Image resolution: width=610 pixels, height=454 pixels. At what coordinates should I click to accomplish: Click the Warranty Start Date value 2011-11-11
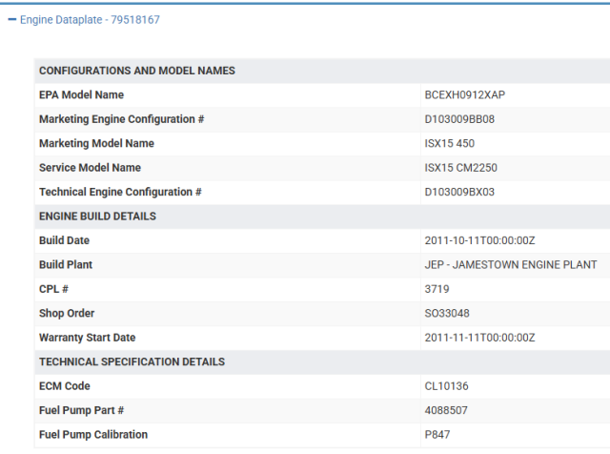(479, 339)
